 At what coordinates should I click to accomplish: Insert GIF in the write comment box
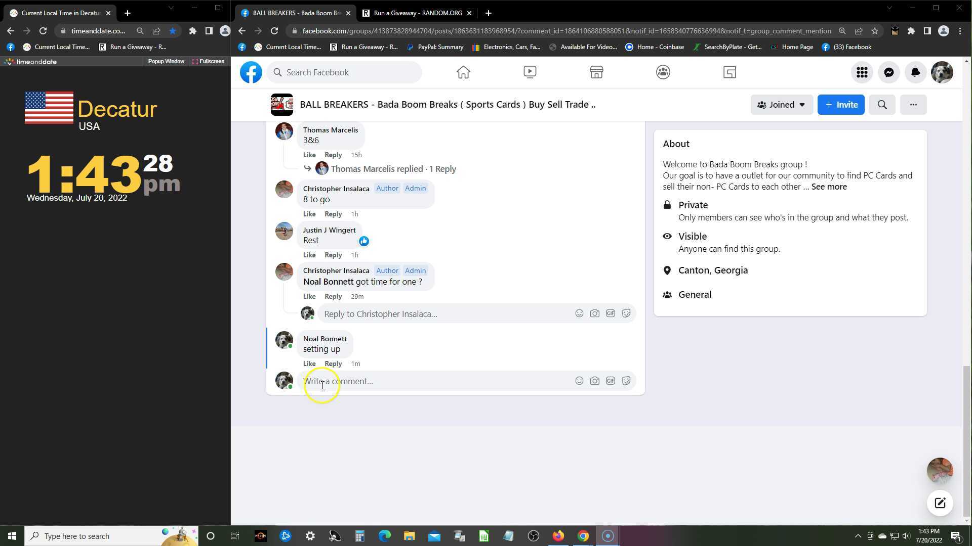coord(610,381)
